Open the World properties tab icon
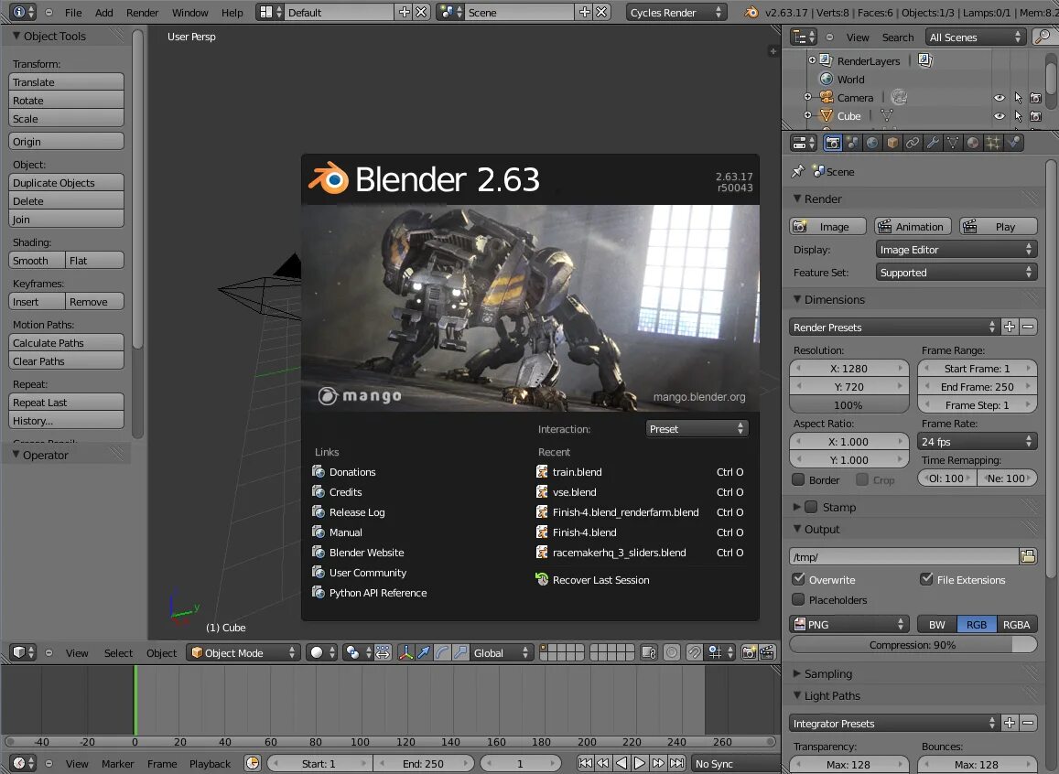 click(872, 143)
